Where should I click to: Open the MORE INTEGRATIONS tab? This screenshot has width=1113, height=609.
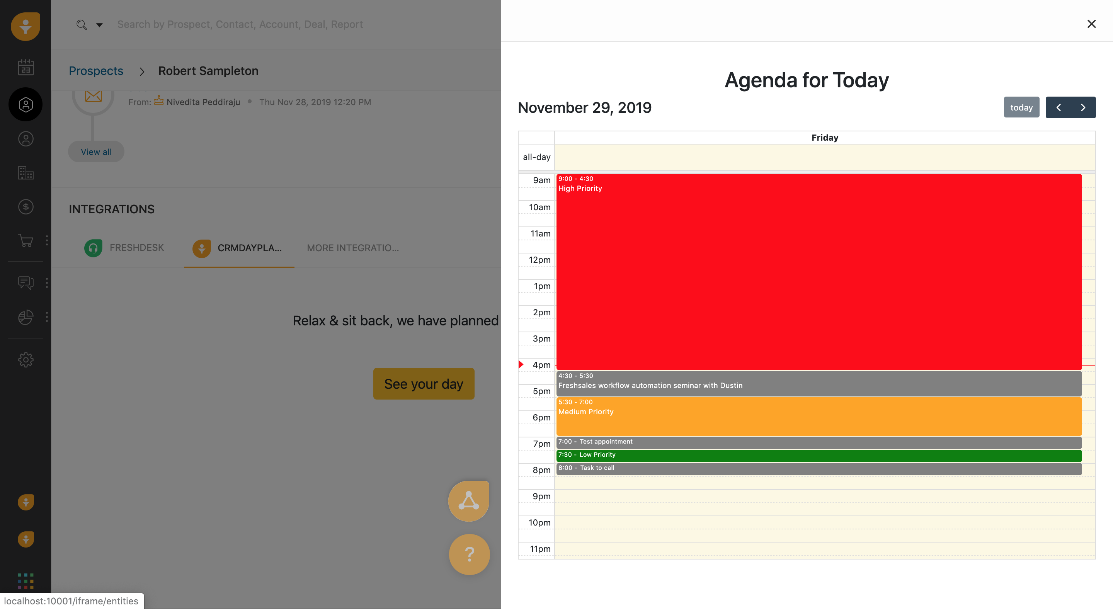[x=353, y=248]
